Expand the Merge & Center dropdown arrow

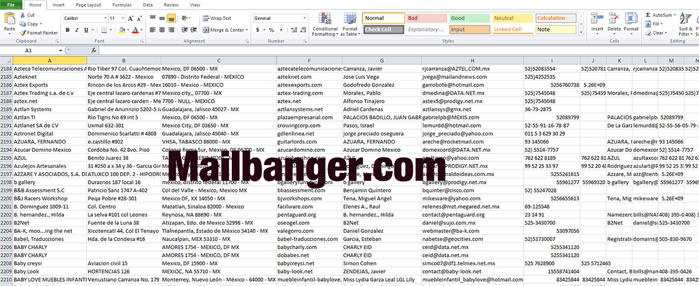point(247,30)
